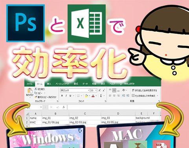Image resolution: width=189 pixels, height=148 pixels.
Task: Open the font size dropdown
Action: [96, 91]
